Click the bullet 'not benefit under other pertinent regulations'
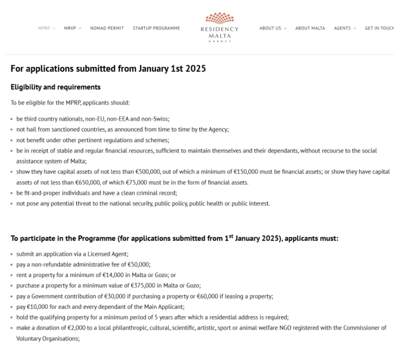Viewport: 394px width, 344px height. [93, 140]
